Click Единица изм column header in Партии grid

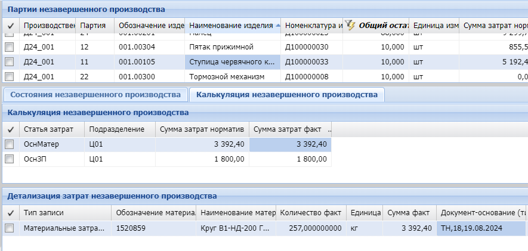[435, 26]
